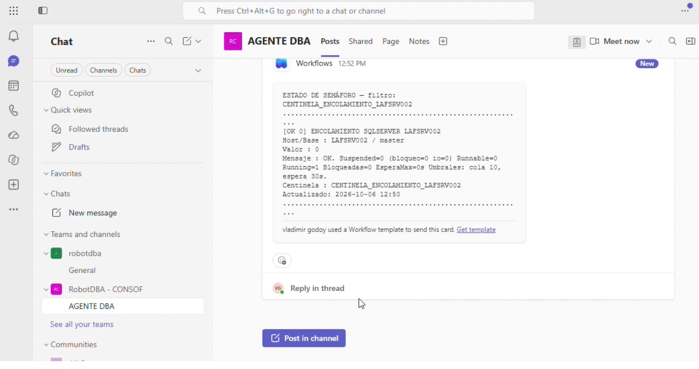The image size is (699, 369).
Task: Click the search box at top
Action: point(359,11)
